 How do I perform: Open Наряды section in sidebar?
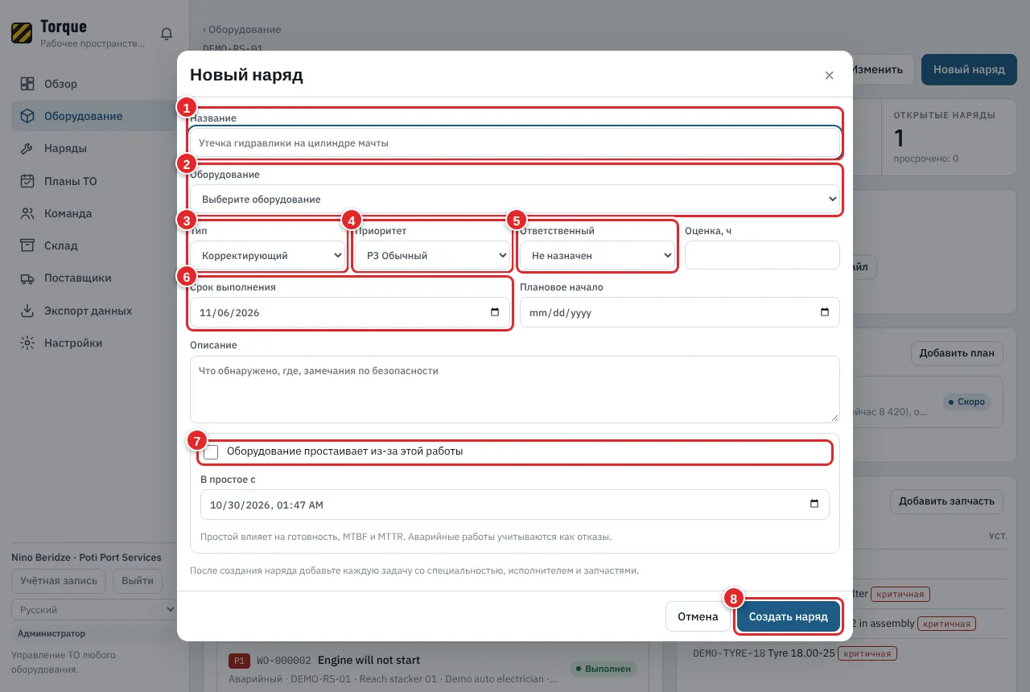coord(94,149)
